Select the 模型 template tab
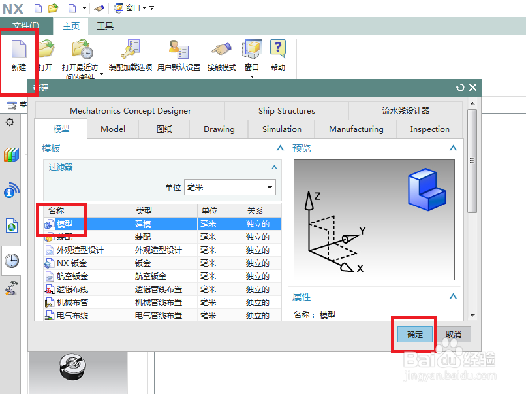The height and width of the screenshot is (394, 526). pyautogui.click(x=61, y=129)
